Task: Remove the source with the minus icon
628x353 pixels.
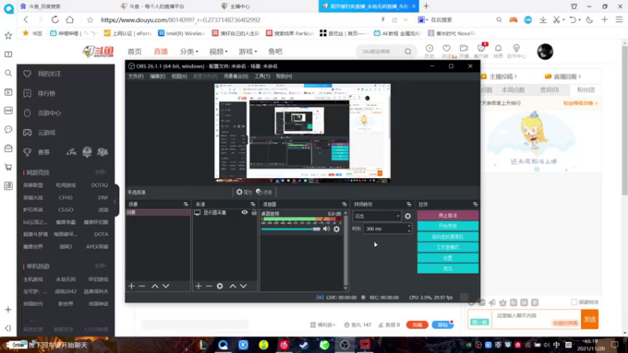Action: pos(209,286)
